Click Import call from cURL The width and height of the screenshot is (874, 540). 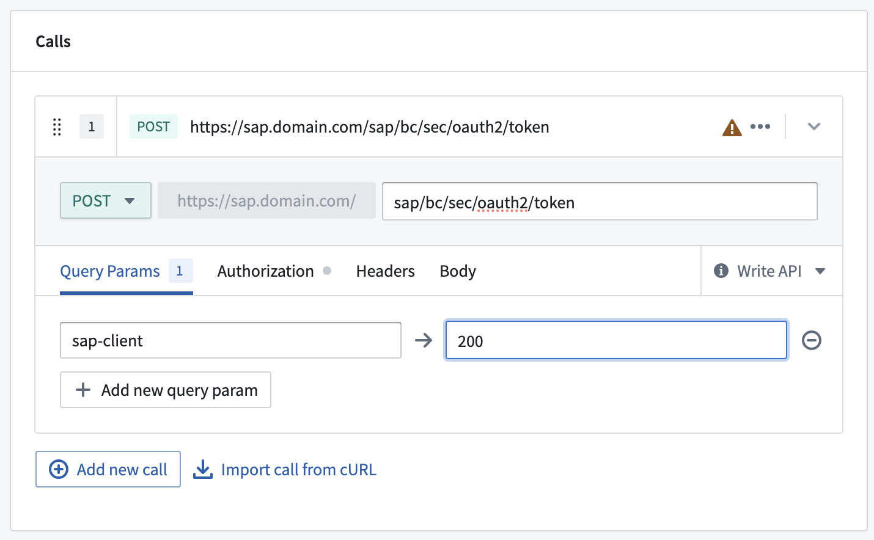[285, 469]
